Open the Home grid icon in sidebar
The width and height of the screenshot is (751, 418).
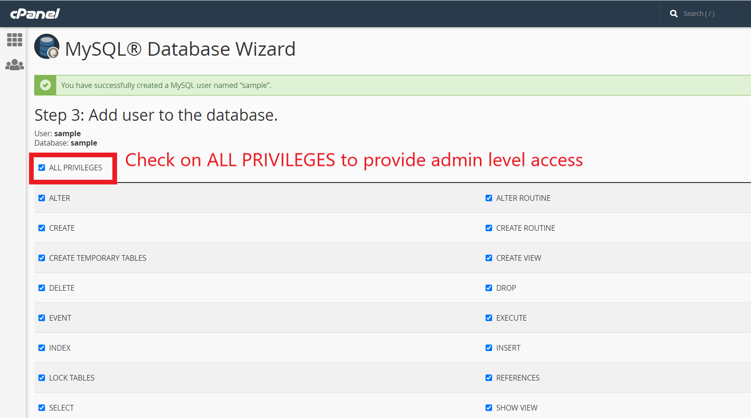click(x=15, y=40)
